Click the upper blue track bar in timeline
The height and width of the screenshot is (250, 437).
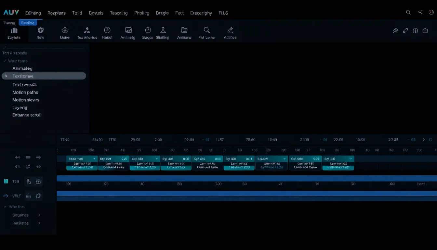(246, 178)
